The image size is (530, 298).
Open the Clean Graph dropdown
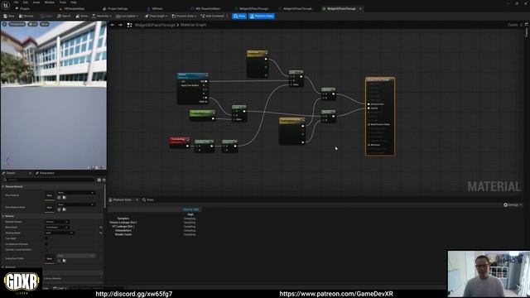[x=156, y=16]
